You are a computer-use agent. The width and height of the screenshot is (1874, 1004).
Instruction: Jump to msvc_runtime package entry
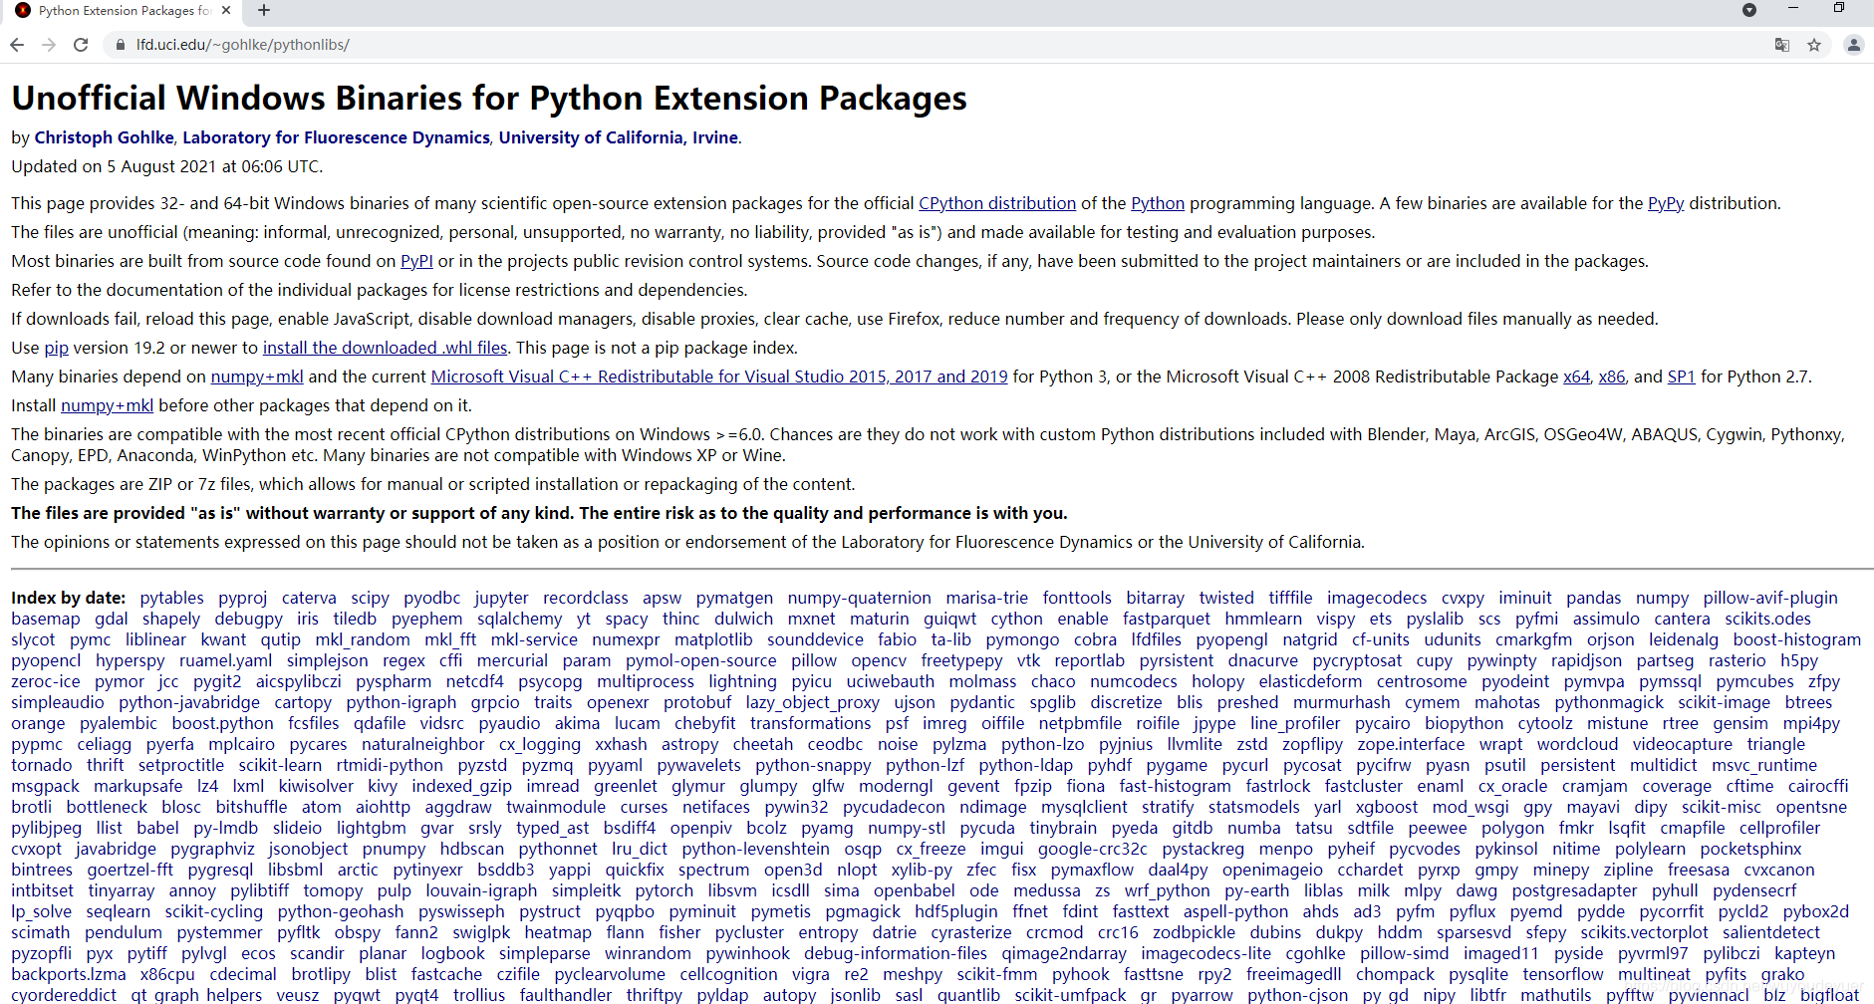click(x=1764, y=765)
